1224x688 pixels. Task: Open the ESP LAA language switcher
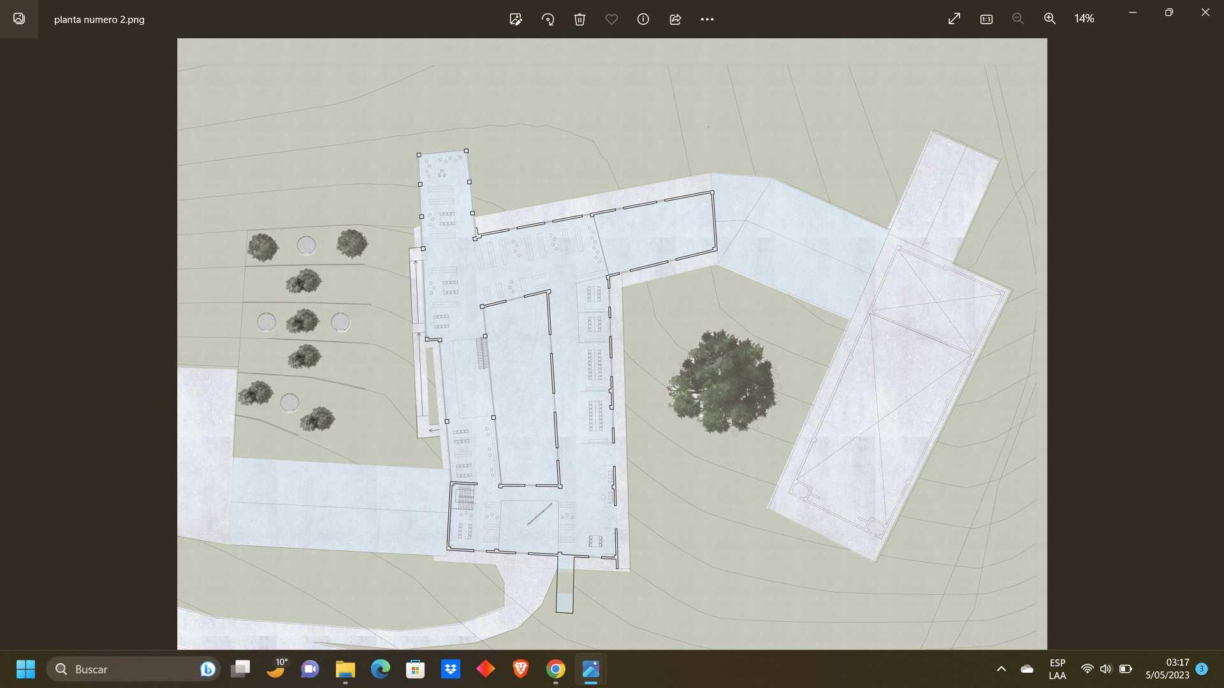click(x=1057, y=669)
